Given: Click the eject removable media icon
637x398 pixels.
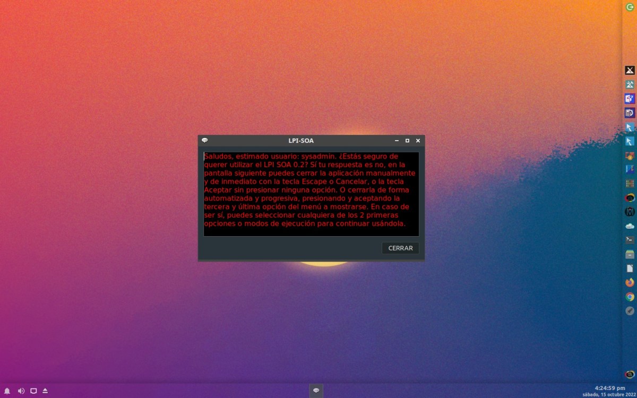Looking at the screenshot, I should click(45, 391).
